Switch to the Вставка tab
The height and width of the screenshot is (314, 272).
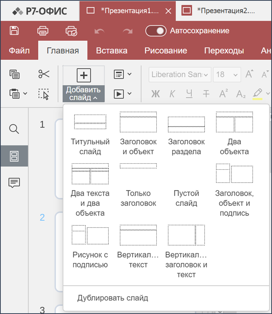[112, 50]
